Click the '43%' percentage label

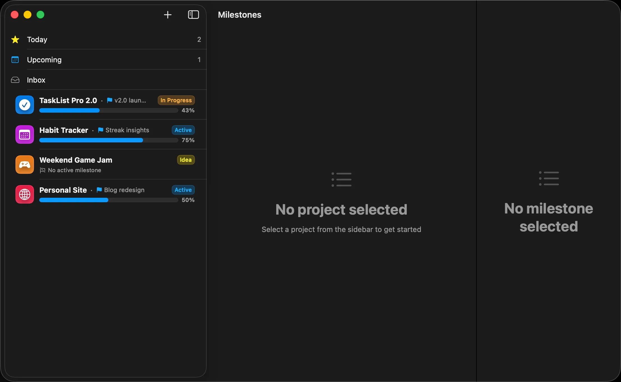188,110
